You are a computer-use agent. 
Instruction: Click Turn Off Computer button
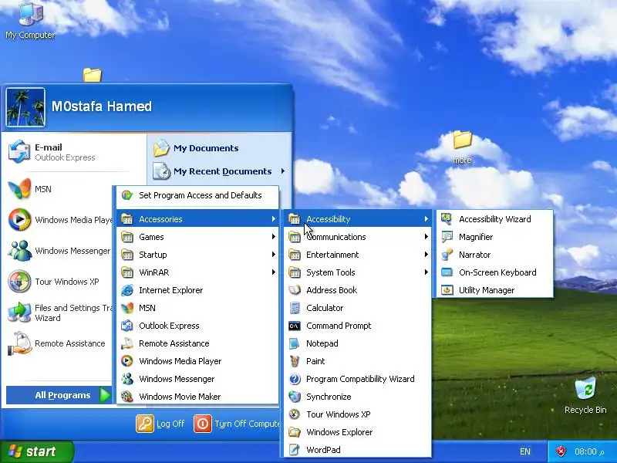[x=237, y=424]
